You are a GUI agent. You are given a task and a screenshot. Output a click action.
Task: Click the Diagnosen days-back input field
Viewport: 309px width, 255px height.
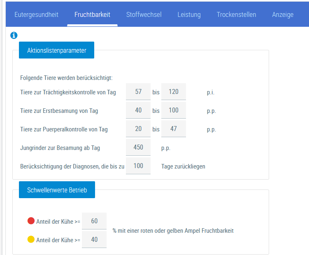pyautogui.click(x=138, y=166)
